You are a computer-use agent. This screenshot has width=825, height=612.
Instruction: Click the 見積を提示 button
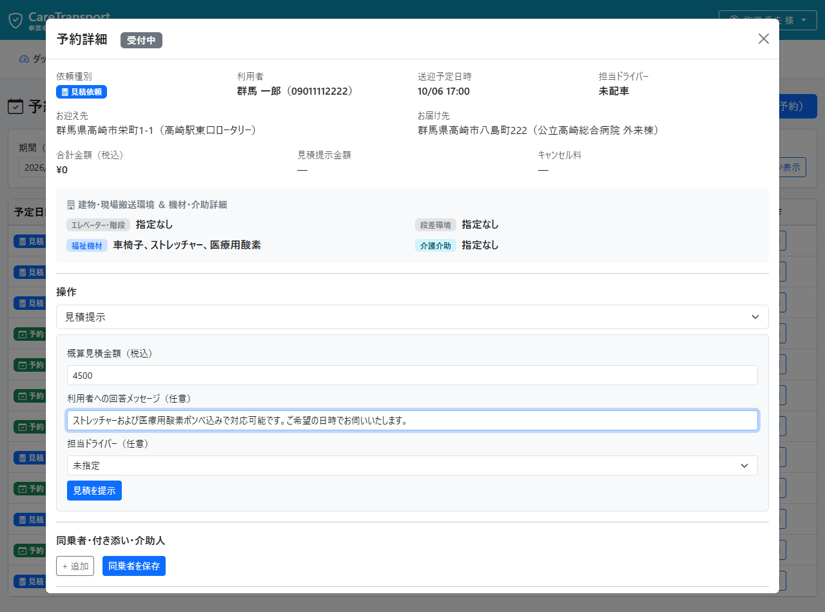(94, 490)
